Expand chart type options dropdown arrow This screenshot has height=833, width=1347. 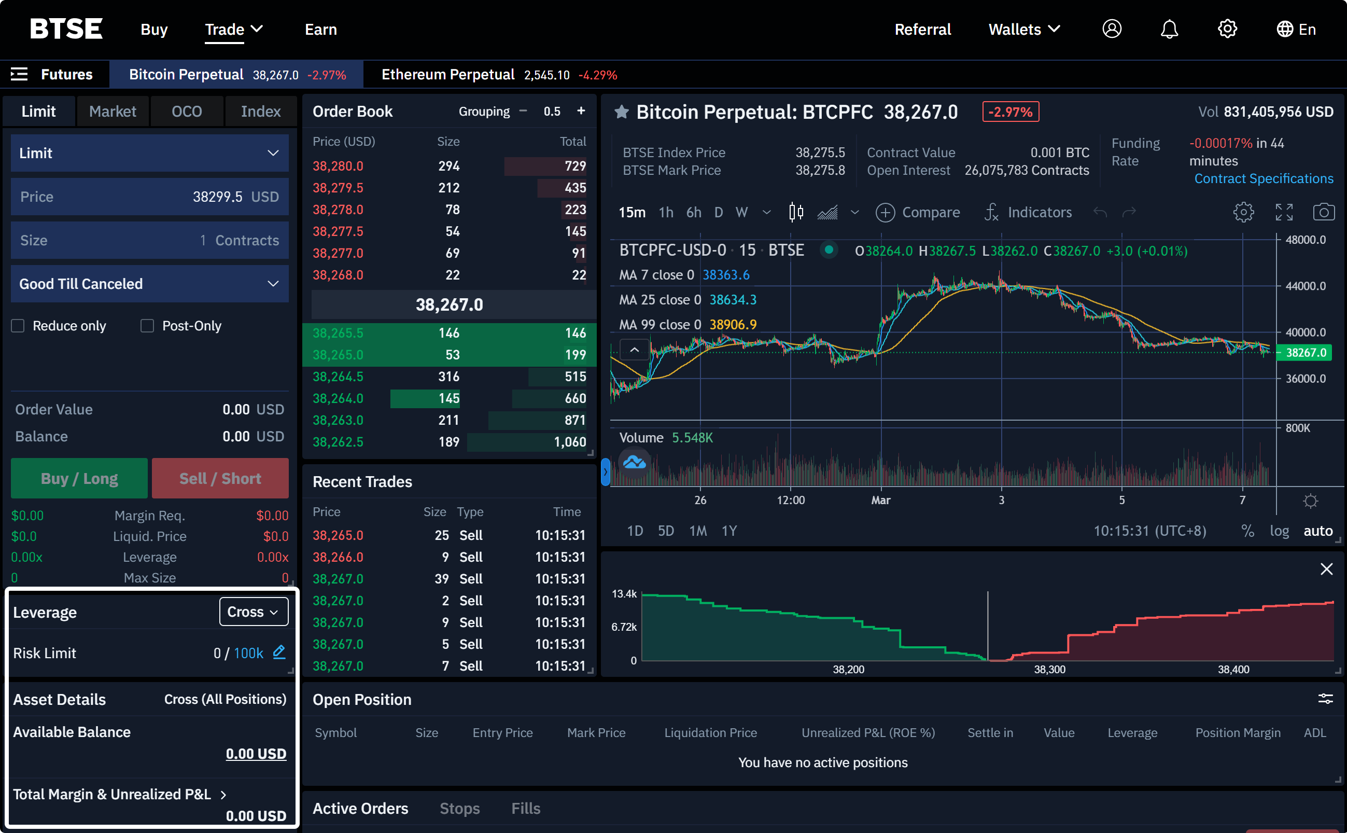click(x=854, y=212)
